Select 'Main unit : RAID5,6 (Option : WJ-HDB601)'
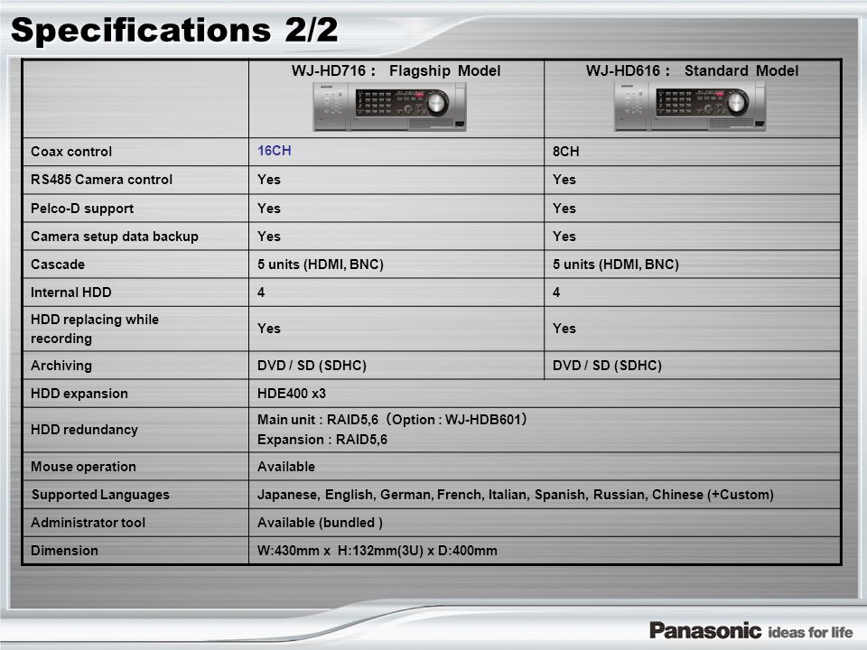The height and width of the screenshot is (650, 867). (392, 420)
